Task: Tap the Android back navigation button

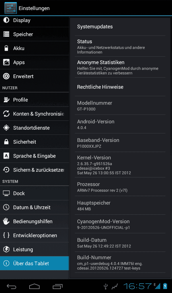Action: point(11,286)
